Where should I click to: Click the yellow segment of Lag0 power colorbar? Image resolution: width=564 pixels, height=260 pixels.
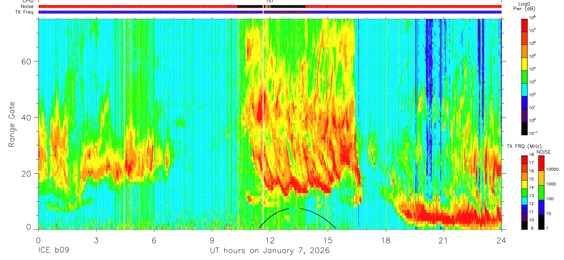point(524,63)
